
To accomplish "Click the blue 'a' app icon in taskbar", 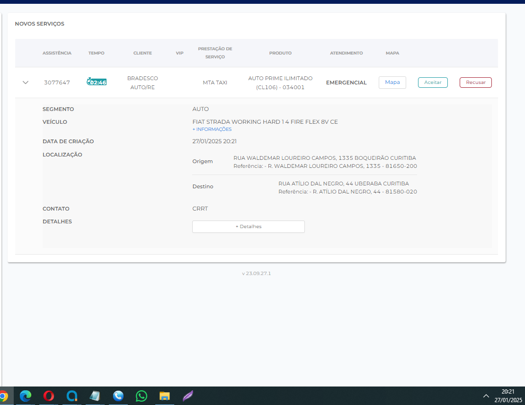I will pyautogui.click(x=71, y=396).
